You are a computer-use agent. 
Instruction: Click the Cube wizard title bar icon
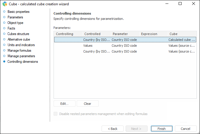pos(4,4)
